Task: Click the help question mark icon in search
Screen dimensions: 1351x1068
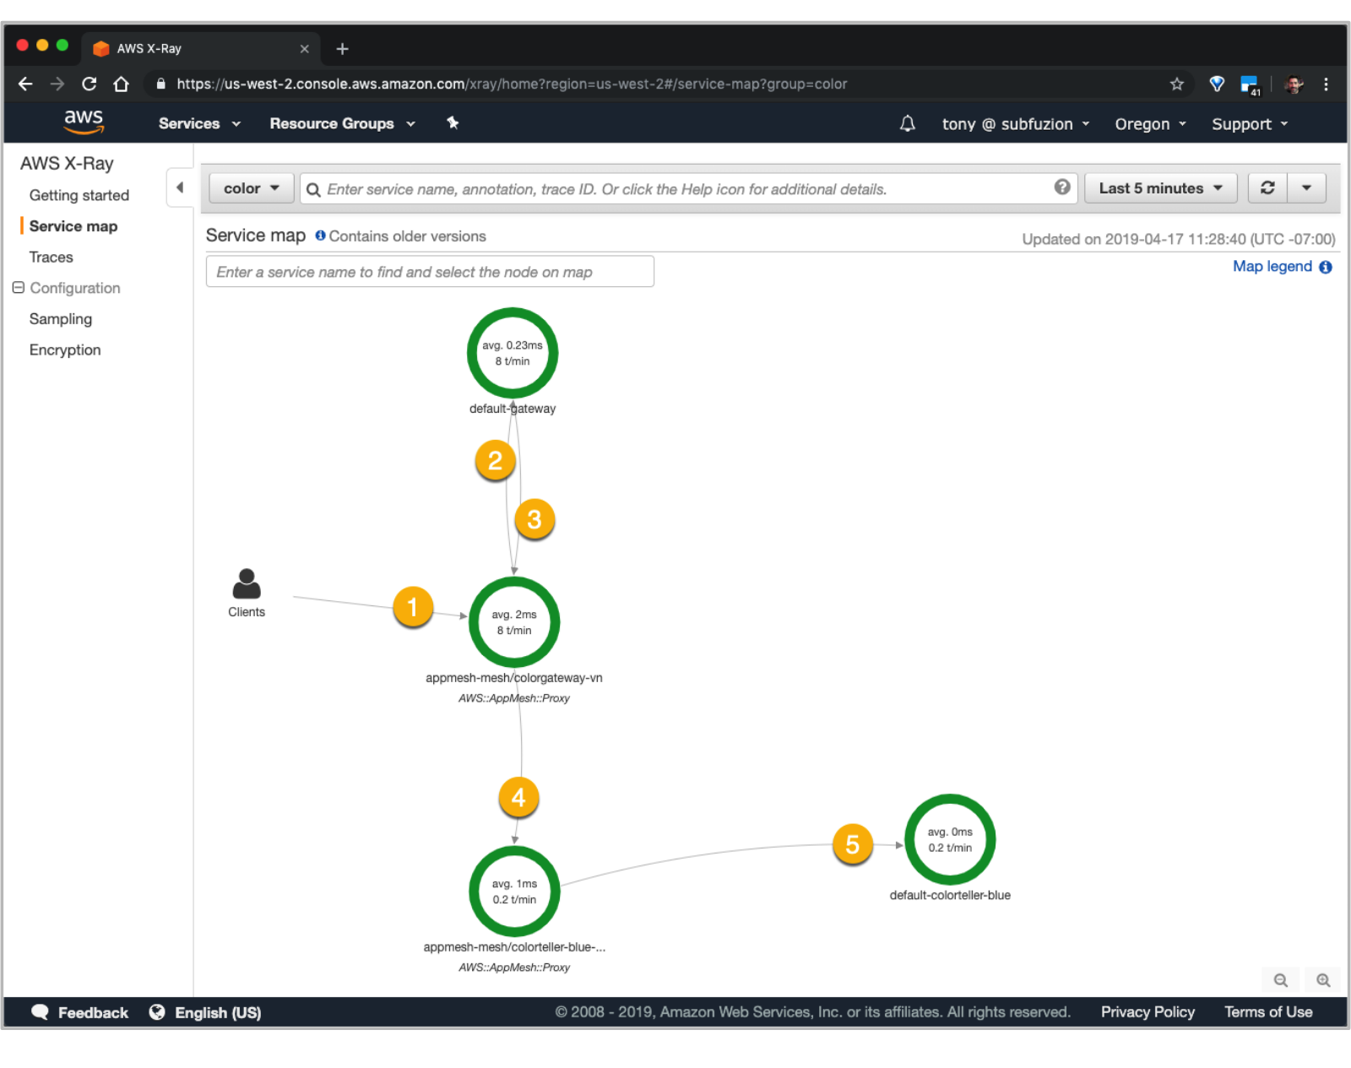Action: coord(1061,187)
